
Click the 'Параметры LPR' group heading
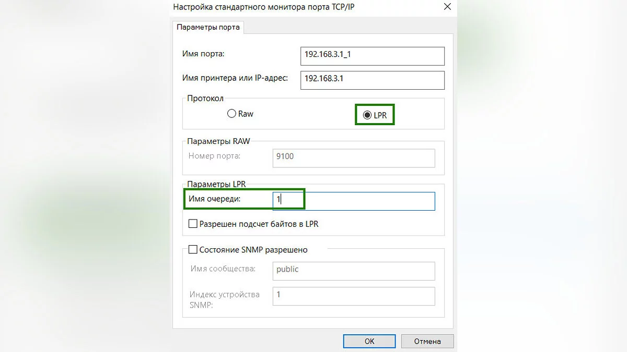pyautogui.click(x=216, y=184)
